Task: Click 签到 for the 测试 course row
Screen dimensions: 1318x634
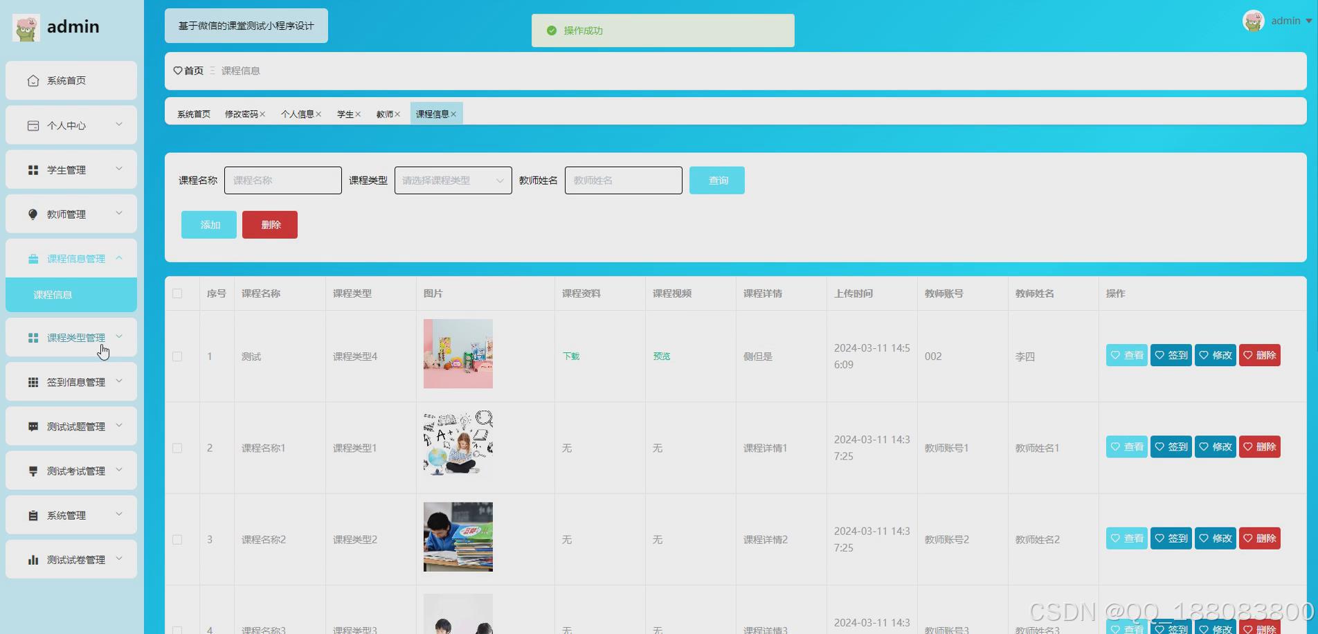Action: [1171, 355]
